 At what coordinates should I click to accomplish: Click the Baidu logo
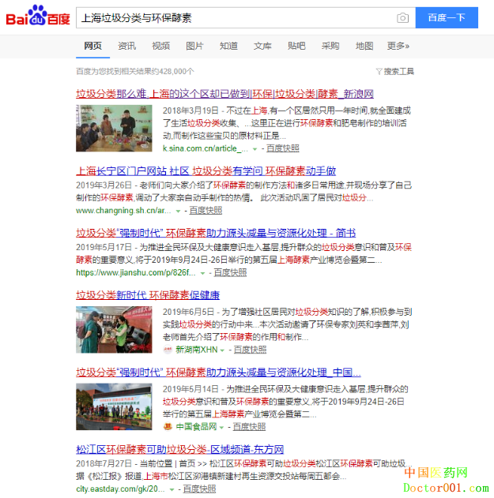coord(38,17)
